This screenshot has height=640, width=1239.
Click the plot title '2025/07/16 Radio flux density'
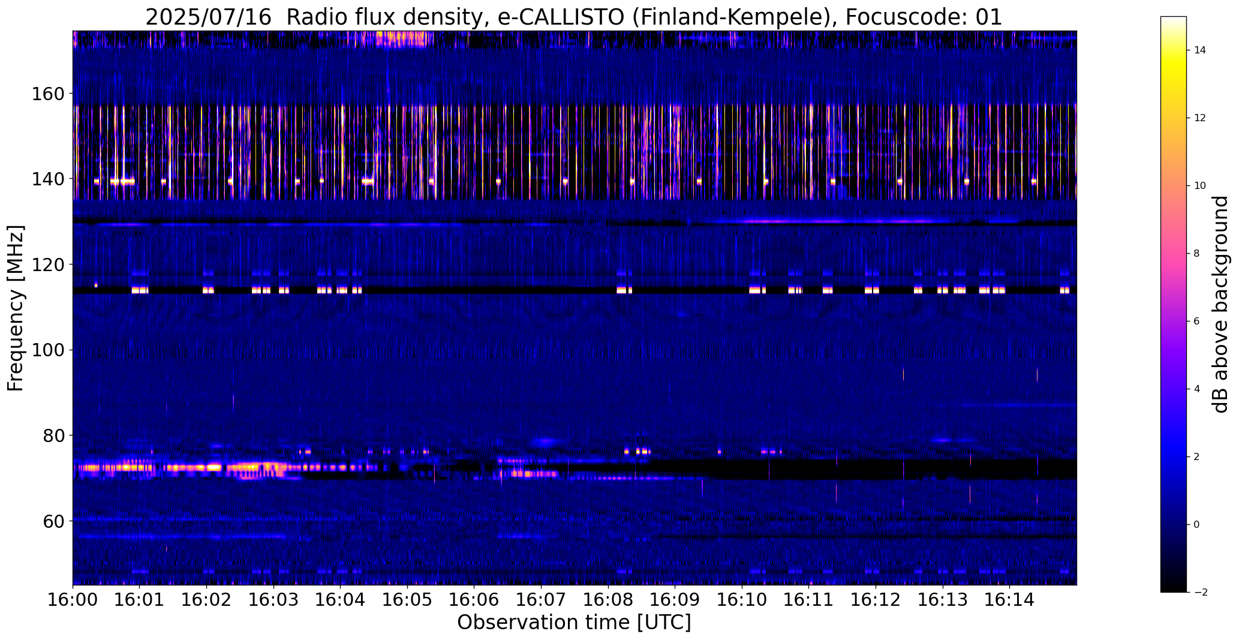click(x=314, y=17)
